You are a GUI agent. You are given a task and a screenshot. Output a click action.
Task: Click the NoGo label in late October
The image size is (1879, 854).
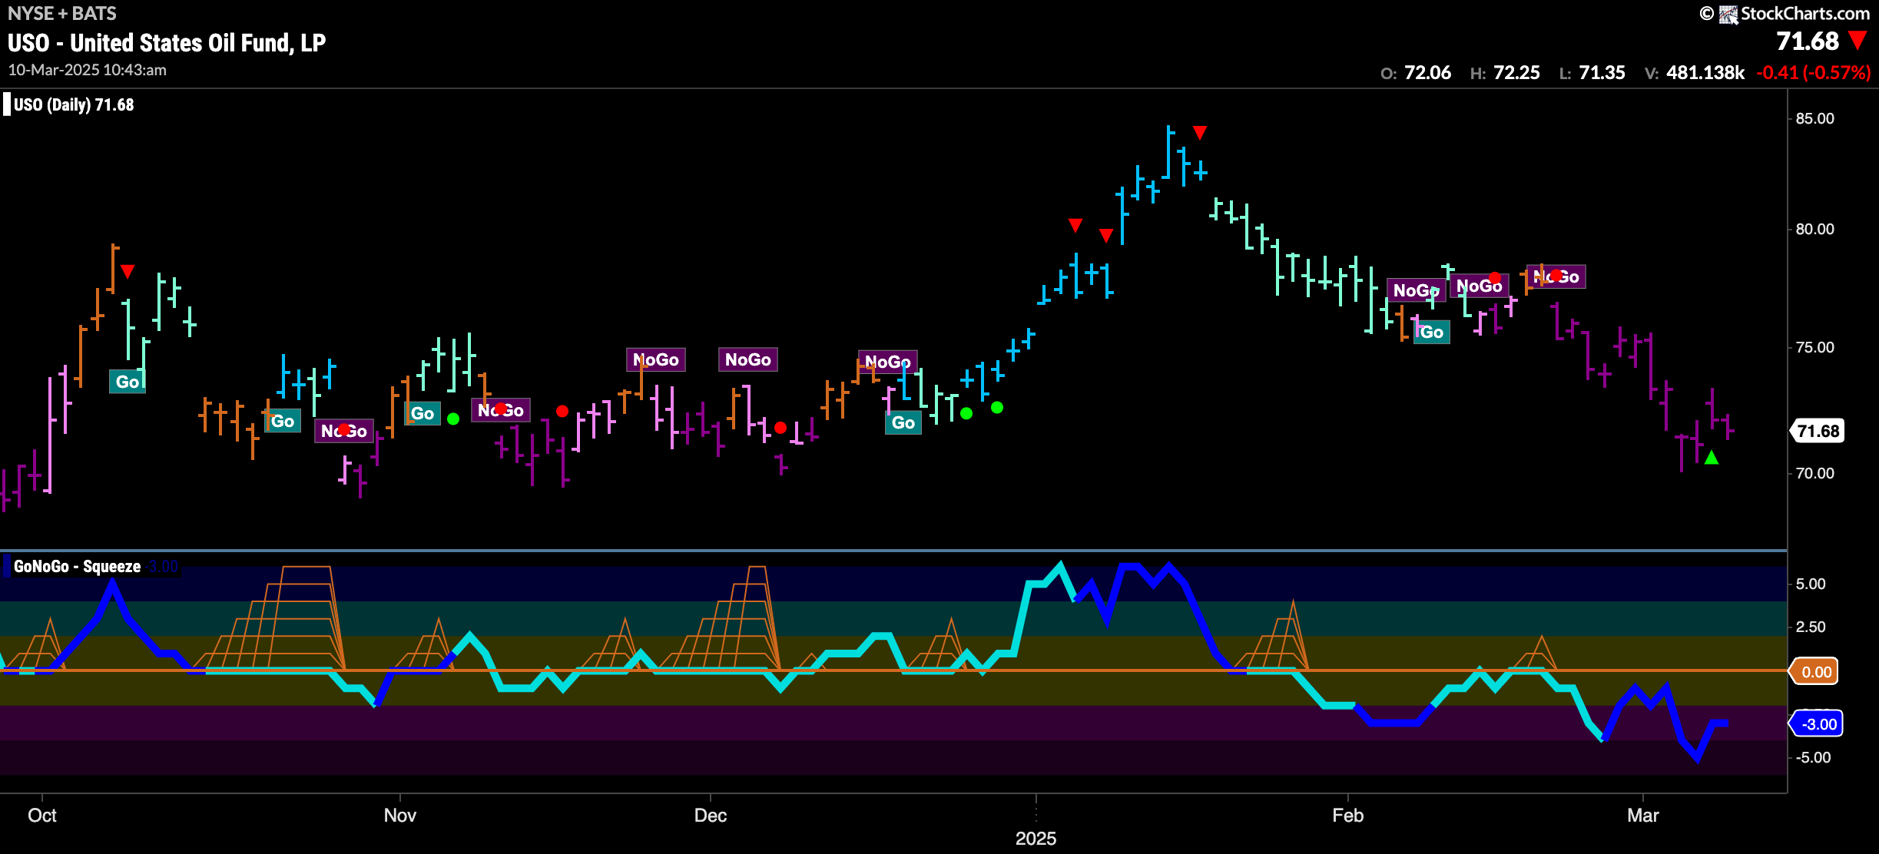[344, 431]
